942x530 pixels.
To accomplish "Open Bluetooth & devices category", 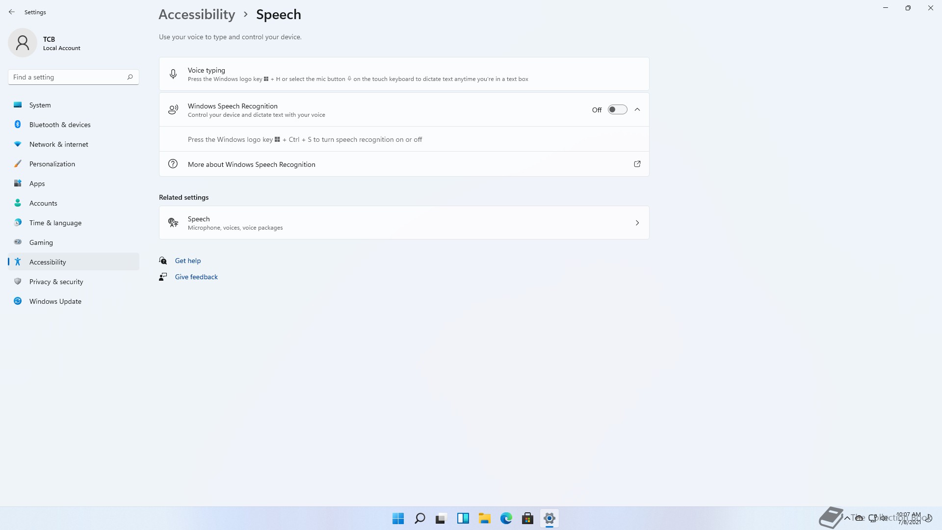I will (x=74, y=125).
